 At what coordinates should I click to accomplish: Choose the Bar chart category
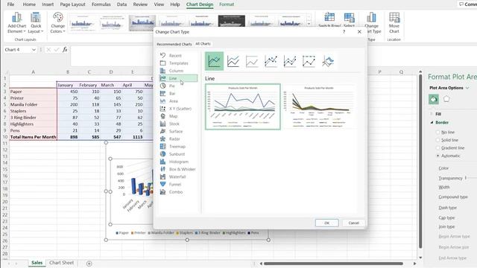coord(178,94)
